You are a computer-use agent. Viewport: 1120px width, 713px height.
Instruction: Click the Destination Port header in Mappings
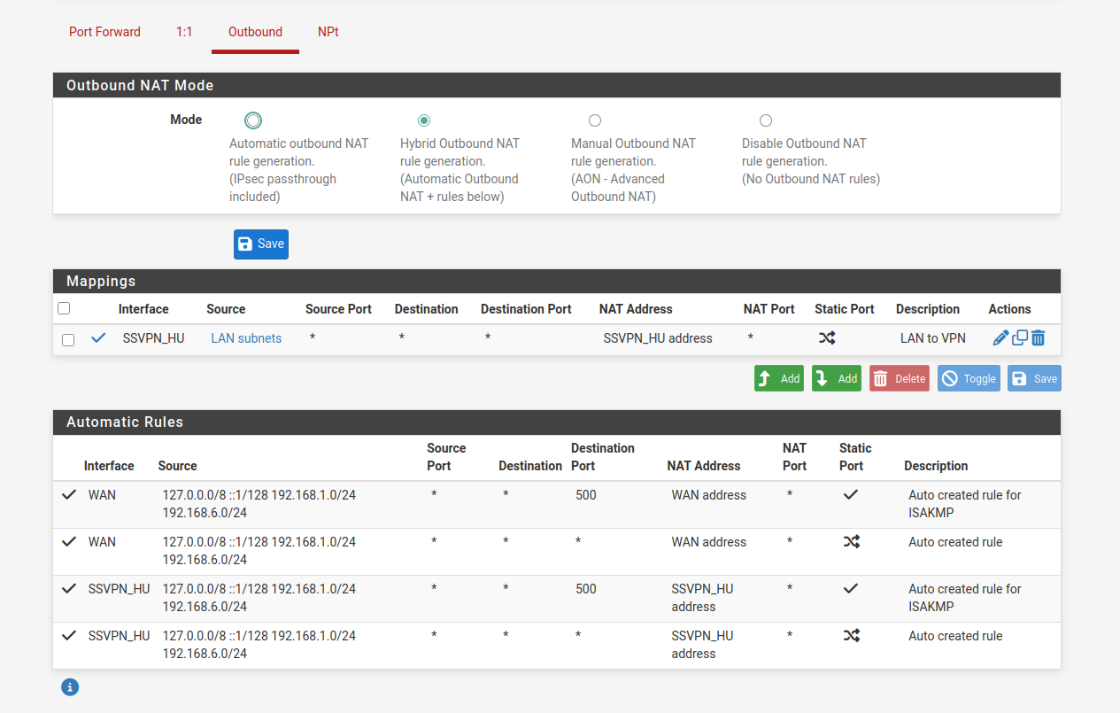[x=526, y=309]
